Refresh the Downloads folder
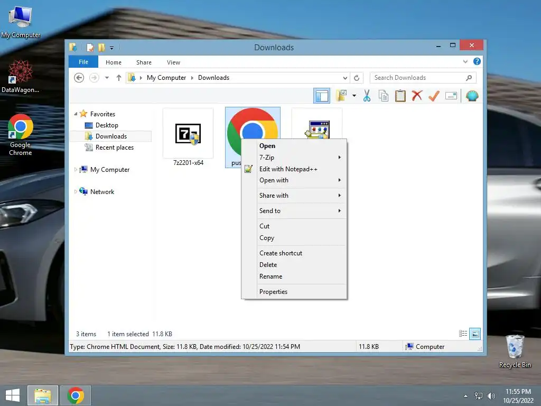Viewport: 541px width, 406px height. tap(357, 78)
